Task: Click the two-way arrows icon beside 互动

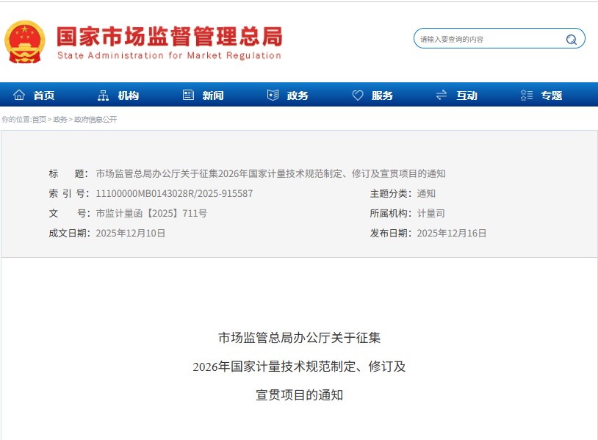Action: click(442, 95)
